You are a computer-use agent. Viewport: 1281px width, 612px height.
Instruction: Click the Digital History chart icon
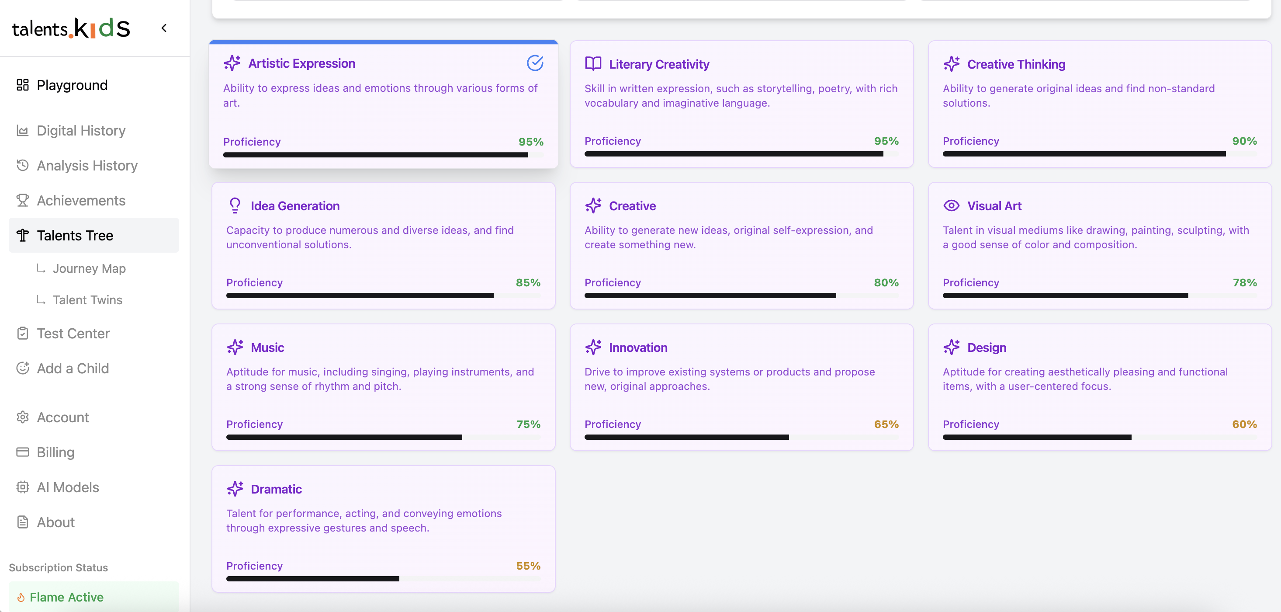coord(22,130)
